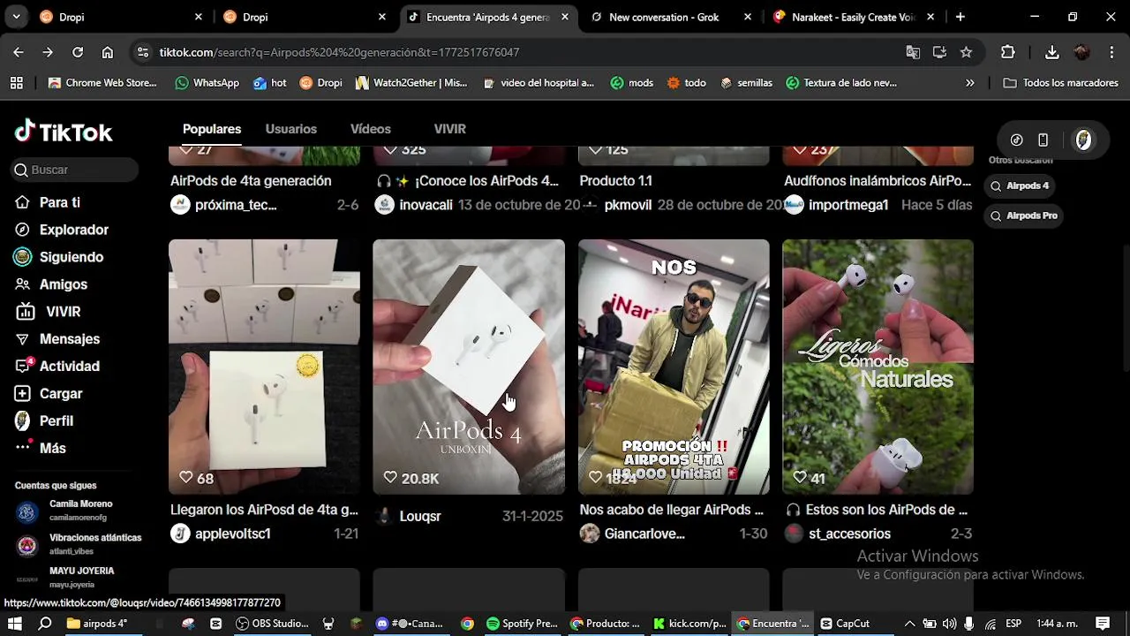Click the browser home button
This screenshot has height=636, width=1130.
coord(108,52)
